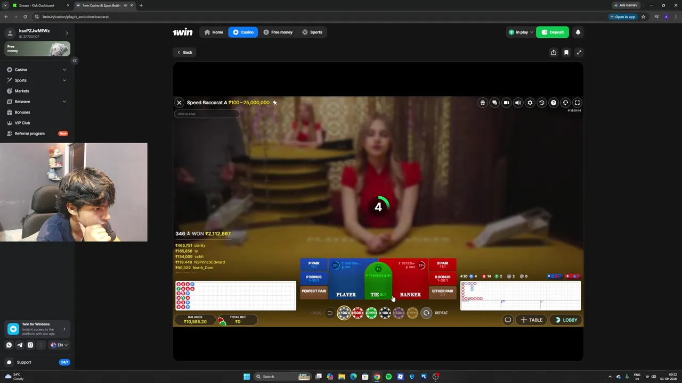Open Referral program in the sidebar
Viewport: 682px width, 383px height.
36,134
